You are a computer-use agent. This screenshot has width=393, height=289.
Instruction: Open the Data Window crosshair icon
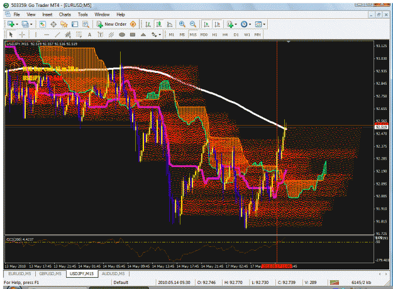(x=53, y=25)
